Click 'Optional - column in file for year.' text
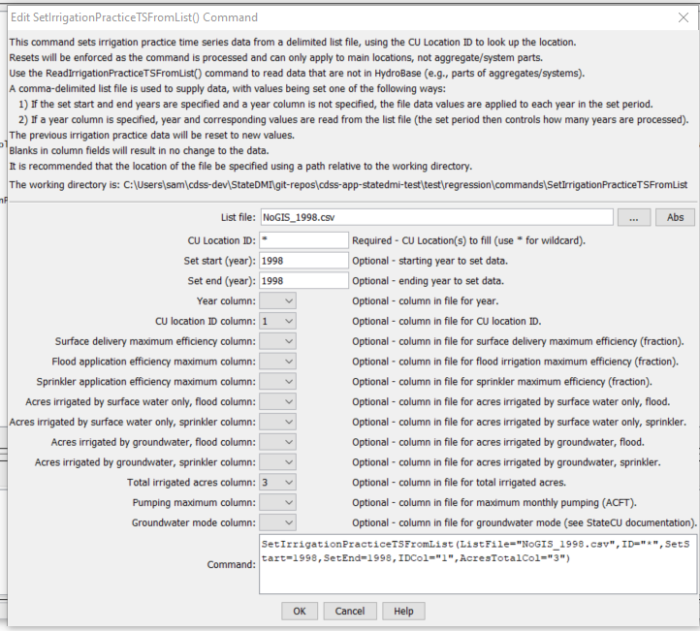This screenshot has width=700, height=631. pos(426,300)
